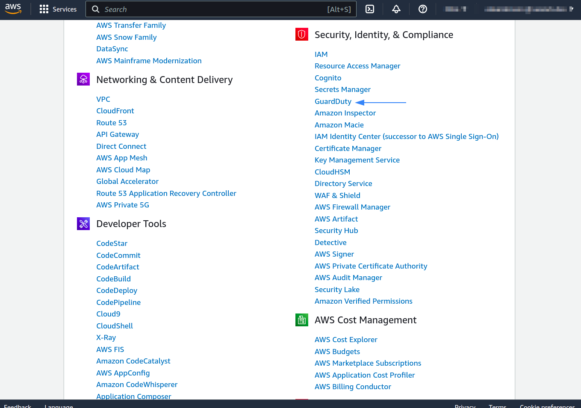Open the notifications bell
This screenshot has width=581, height=408.
(396, 9)
